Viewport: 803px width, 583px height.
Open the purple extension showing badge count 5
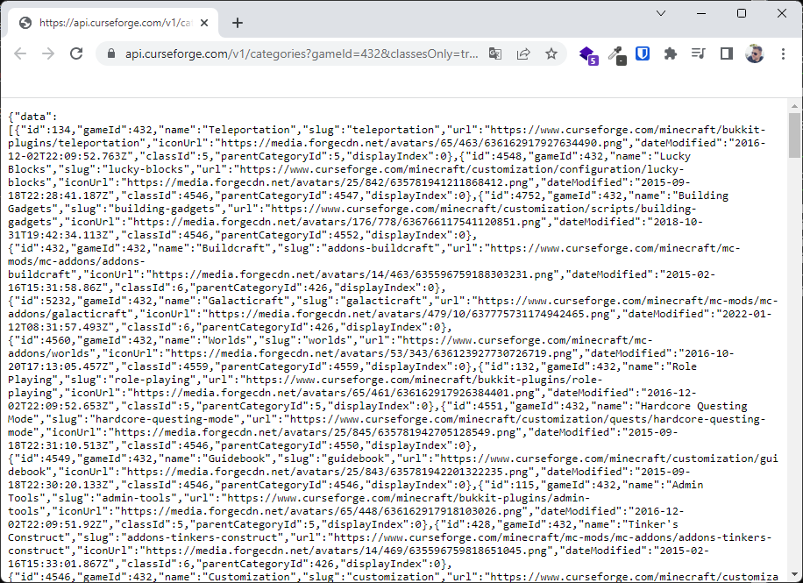coord(586,53)
